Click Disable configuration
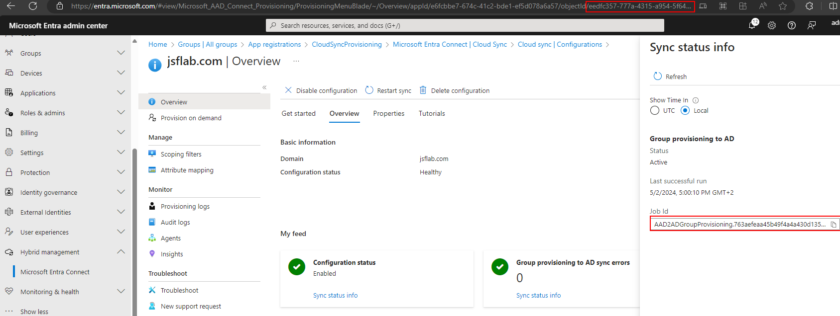 click(321, 90)
